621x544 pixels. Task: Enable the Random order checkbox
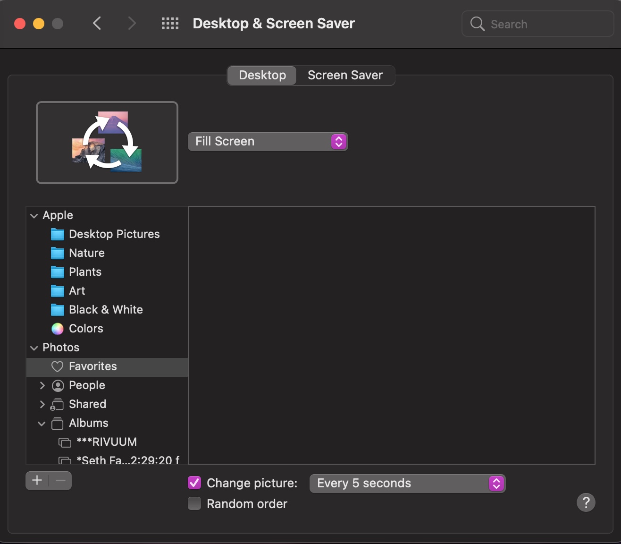(x=194, y=503)
